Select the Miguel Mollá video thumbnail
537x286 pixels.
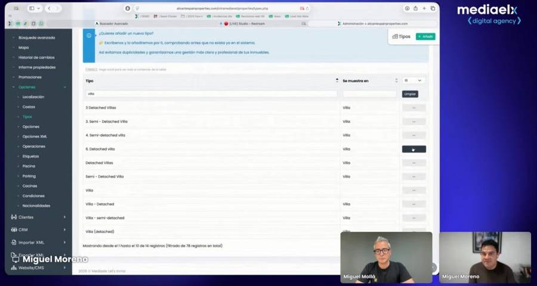(386, 257)
